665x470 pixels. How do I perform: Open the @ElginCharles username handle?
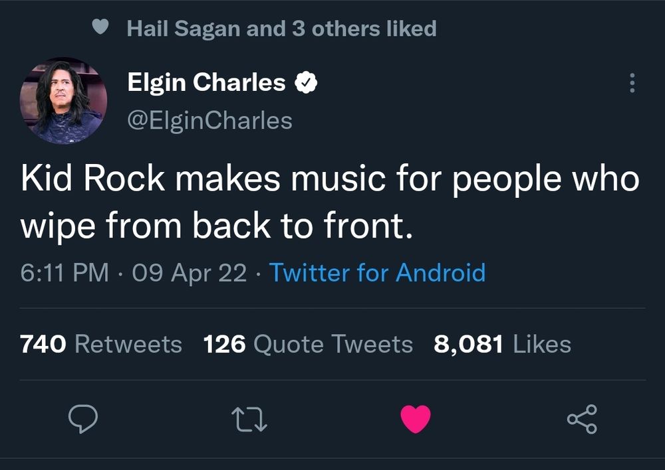click(x=209, y=119)
